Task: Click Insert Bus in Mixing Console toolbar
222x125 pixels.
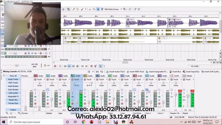Action: [x=175, y=72]
